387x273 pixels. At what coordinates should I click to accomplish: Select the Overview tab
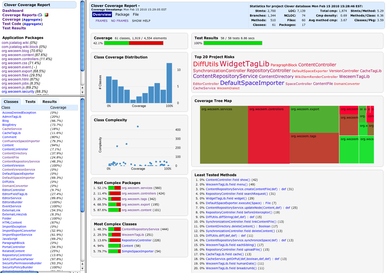click(x=102, y=15)
